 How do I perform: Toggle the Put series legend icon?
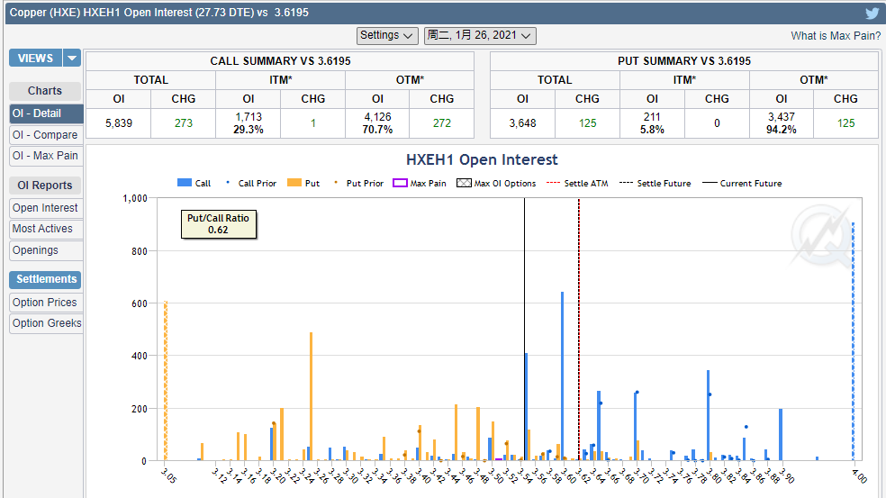pos(294,184)
